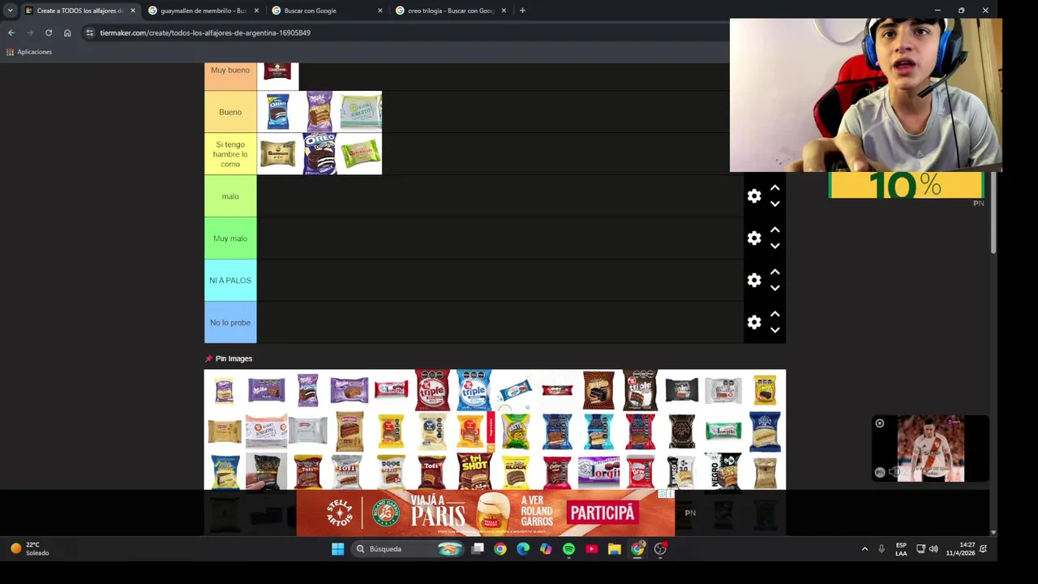Select the orange Bueno tier label

coord(230,112)
